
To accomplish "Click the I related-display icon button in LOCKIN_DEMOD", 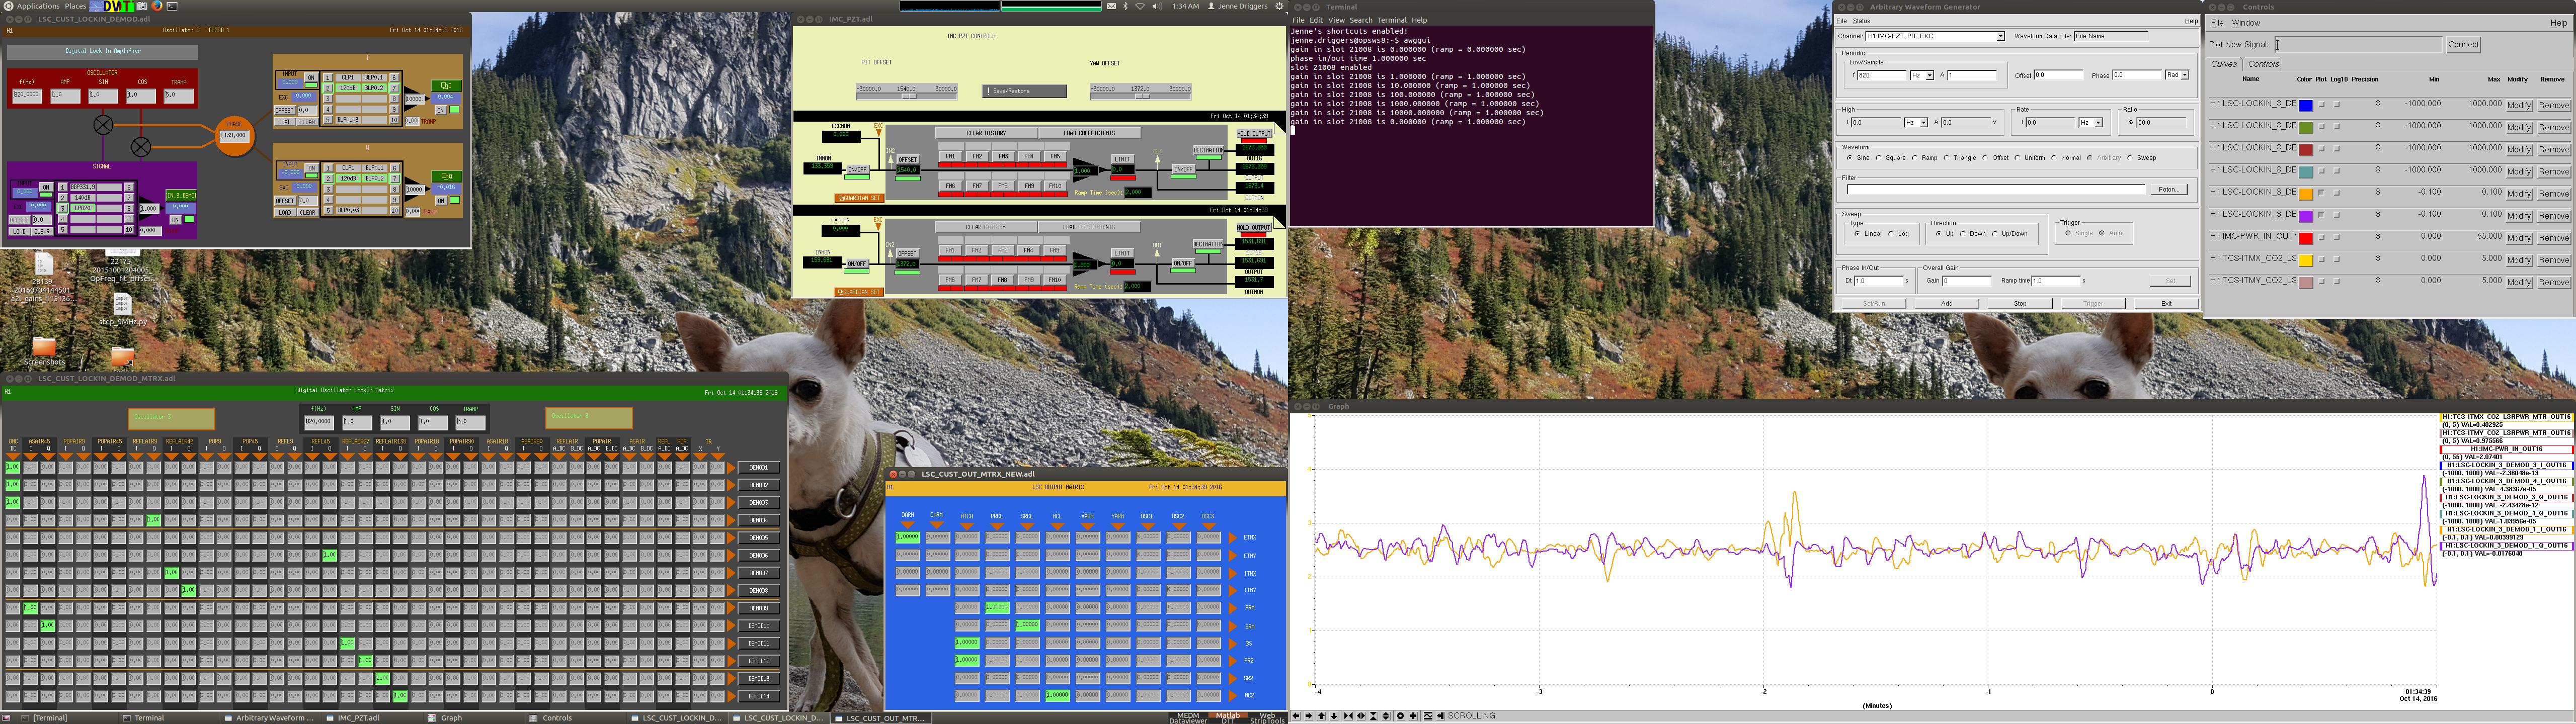I will pyautogui.click(x=447, y=86).
